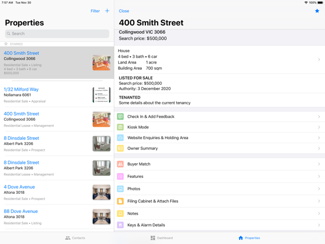325x244 pixels.
Task: Check the Wi-Fi status icon
Action: point(306,2)
